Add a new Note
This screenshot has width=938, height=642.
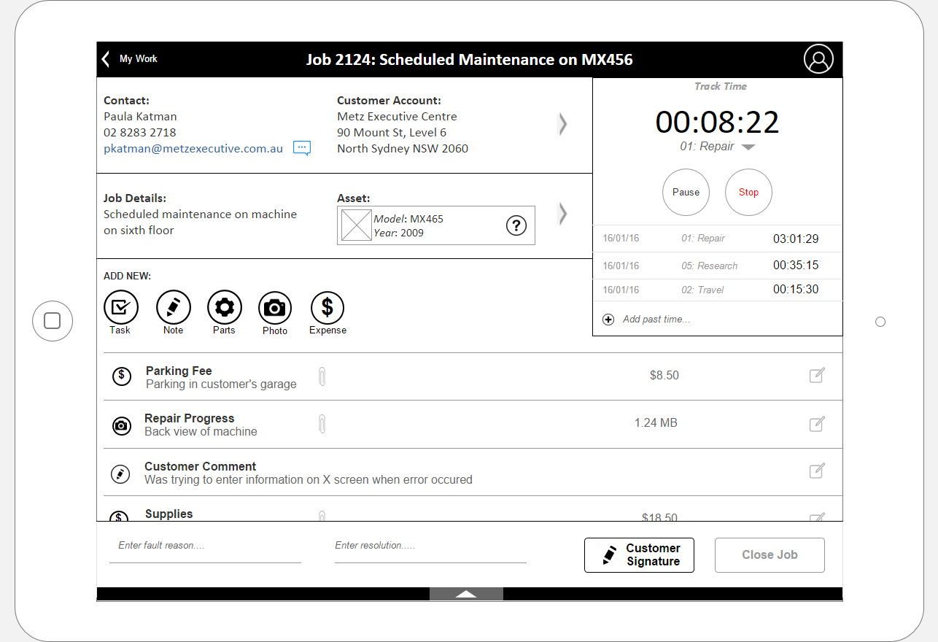coord(173,307)
